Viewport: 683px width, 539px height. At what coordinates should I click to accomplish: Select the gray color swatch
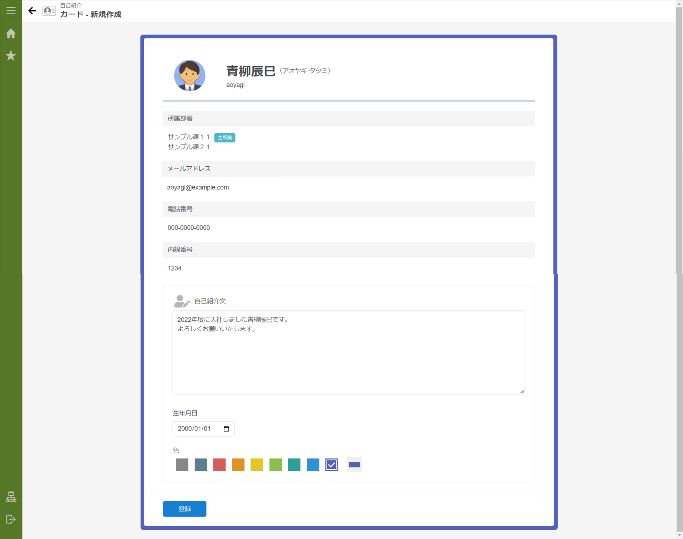182,465
